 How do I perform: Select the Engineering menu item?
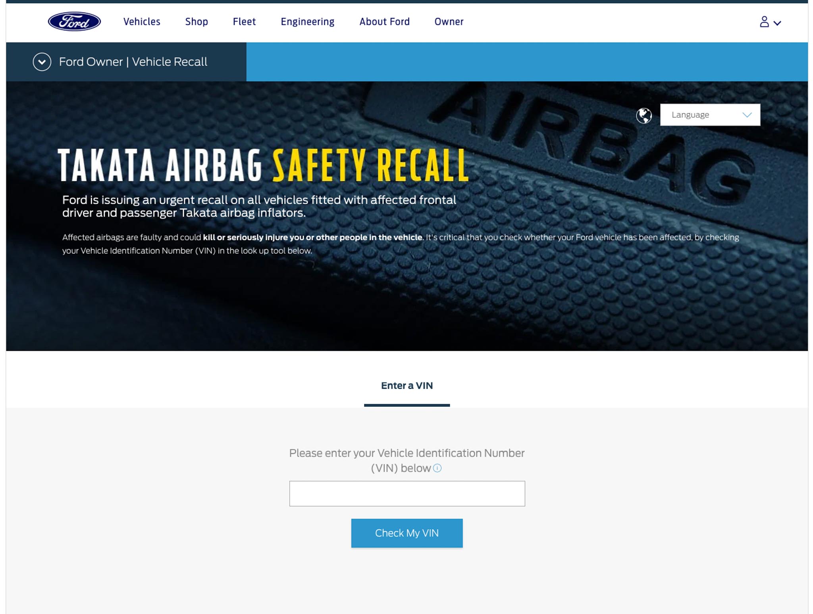tap(307, 22)
